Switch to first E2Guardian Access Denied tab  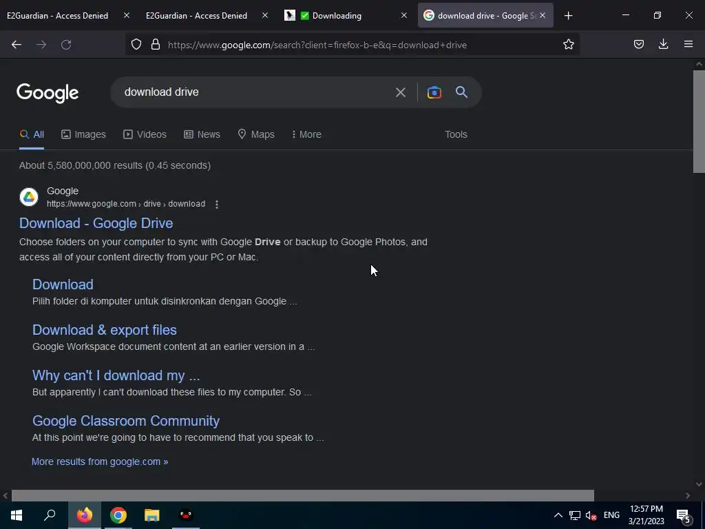[x=58, y=16]
